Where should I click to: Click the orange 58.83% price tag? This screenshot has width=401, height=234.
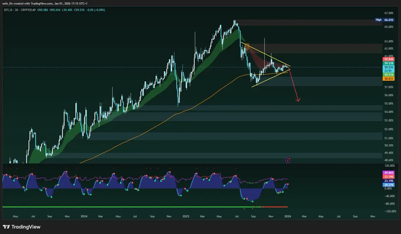pos(388,79)
